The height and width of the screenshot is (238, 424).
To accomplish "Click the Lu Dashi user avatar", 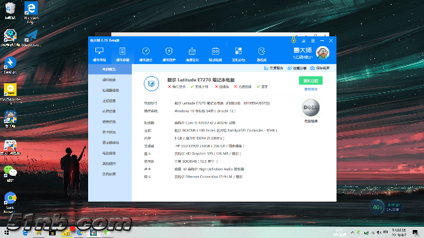I will [x=323, y=53].
